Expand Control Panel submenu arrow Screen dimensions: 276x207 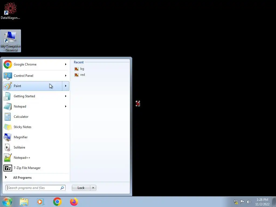66,76
